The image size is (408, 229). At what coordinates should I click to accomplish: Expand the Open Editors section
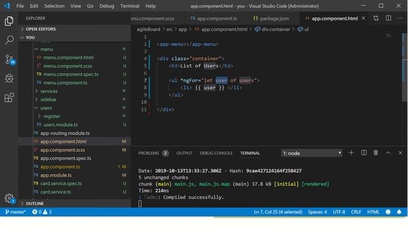pos(75,29)
